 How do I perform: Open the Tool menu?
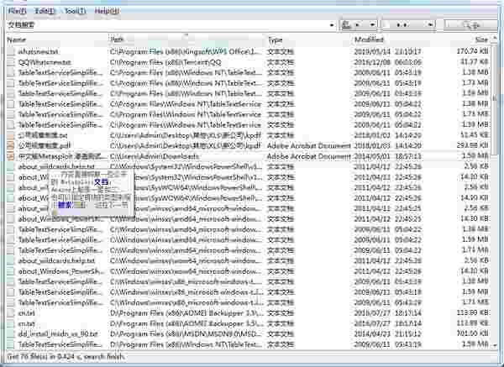click(x=76, y=11)
